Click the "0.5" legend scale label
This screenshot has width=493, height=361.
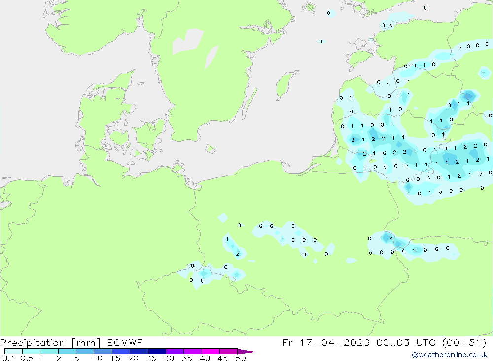click(x=27, y=358)
